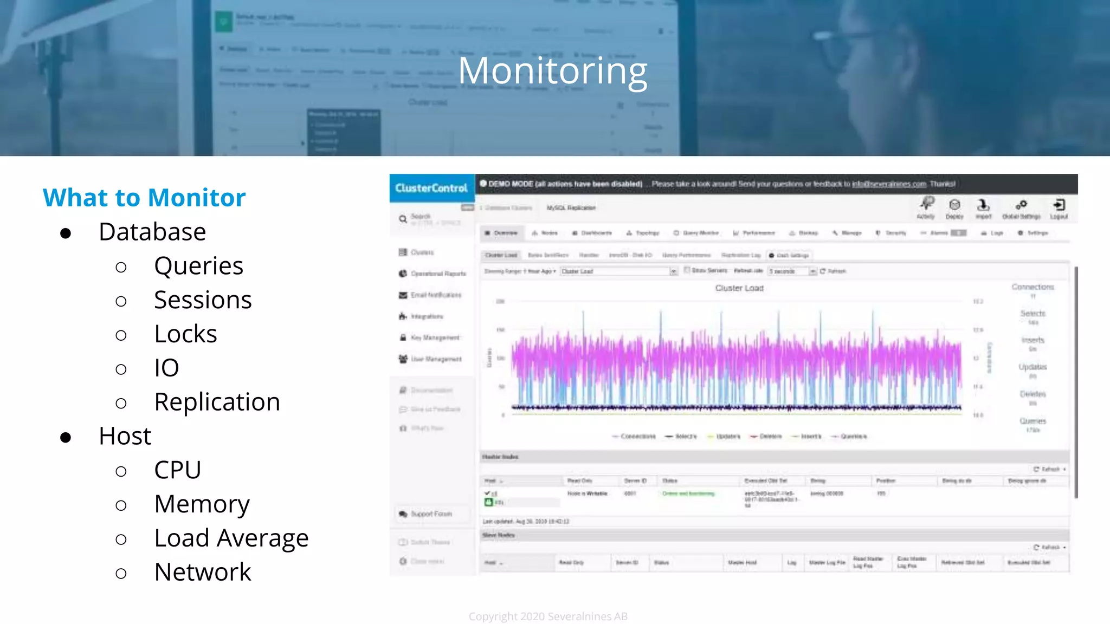This screenshot has height=624, width=1110.
Task: Switch to the Logs tab
Action: point(992,233)
